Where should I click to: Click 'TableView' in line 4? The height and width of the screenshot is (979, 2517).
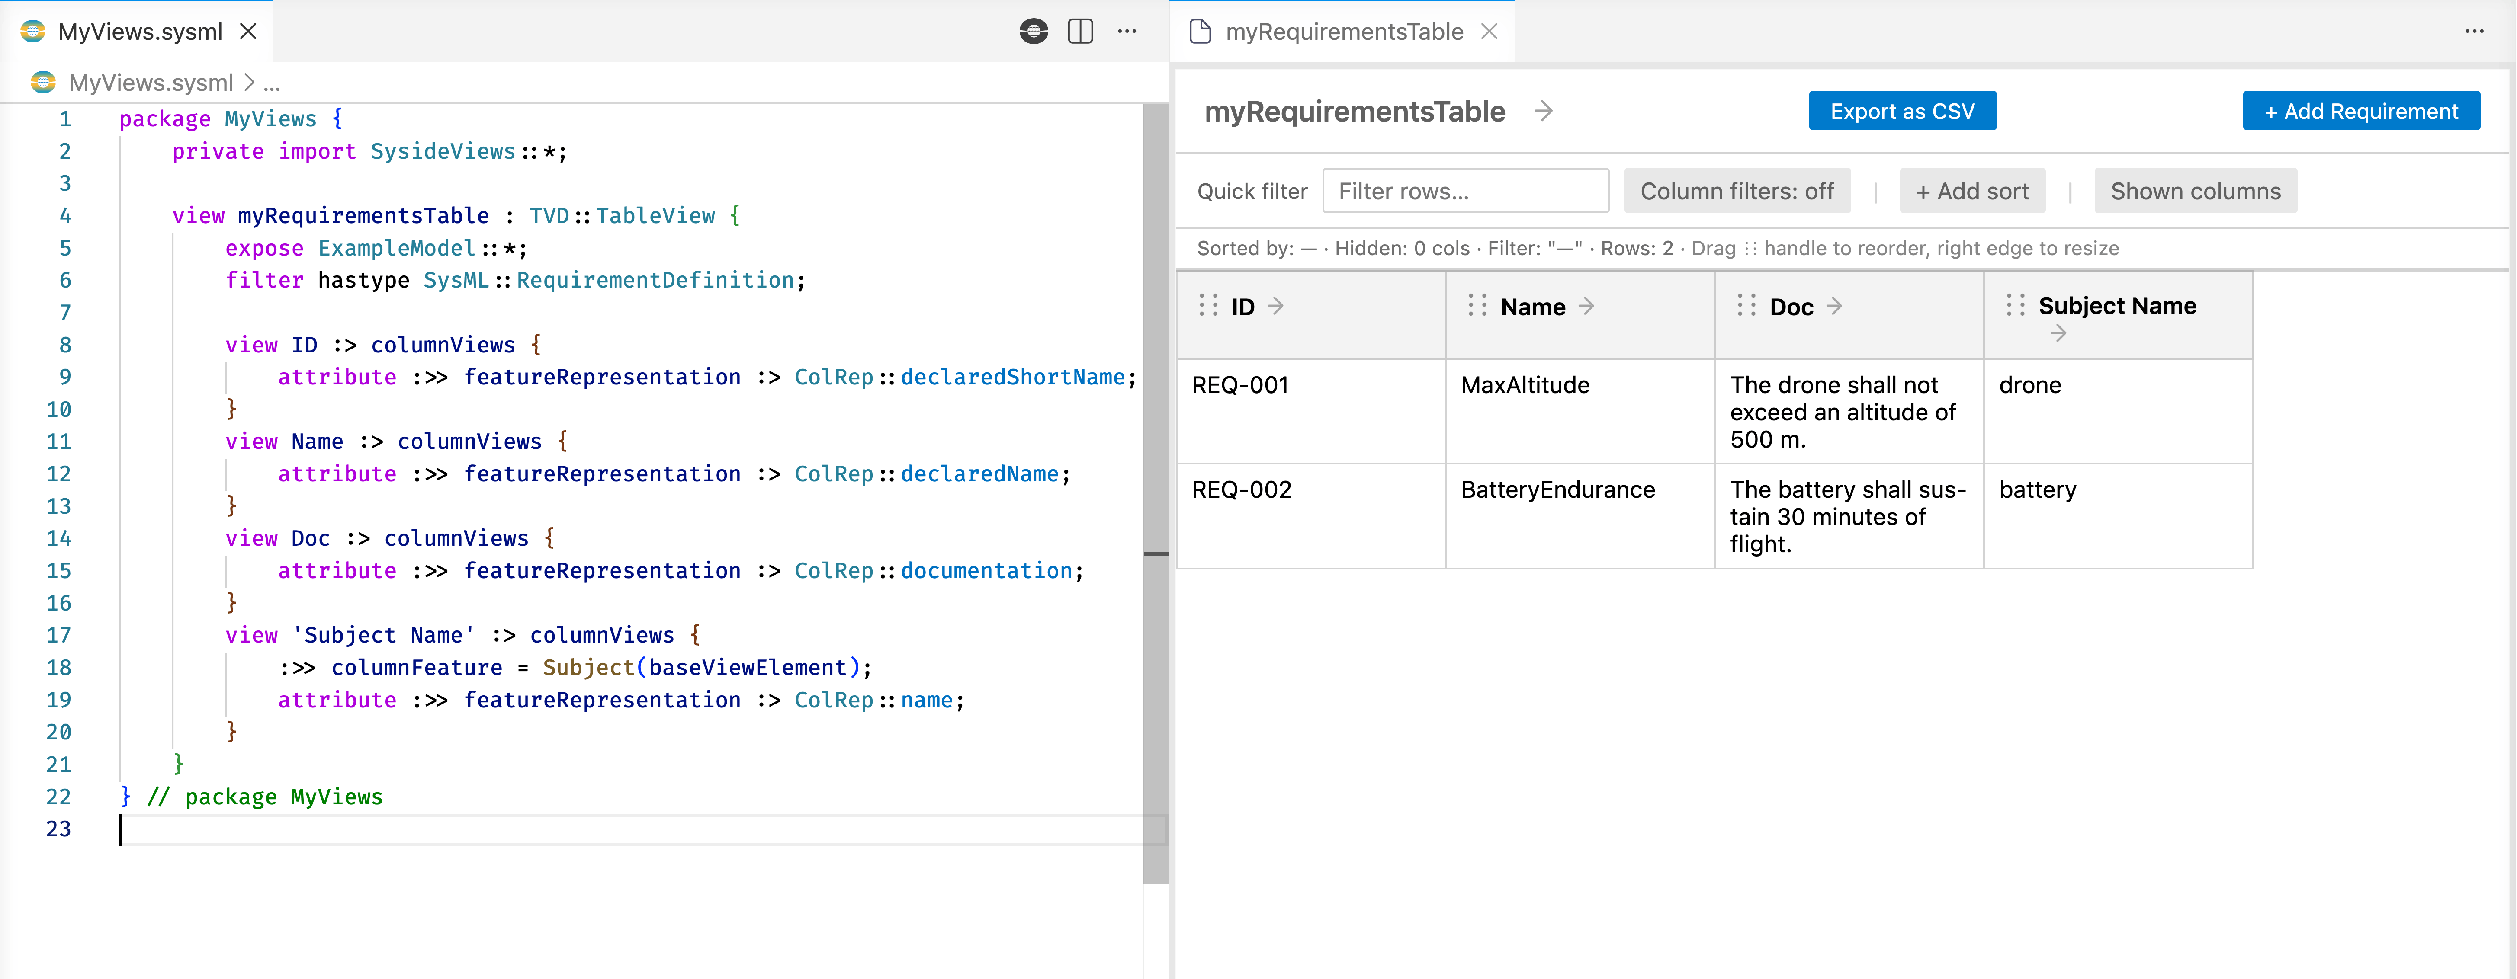pyautogui.click(x=655, y=216)
